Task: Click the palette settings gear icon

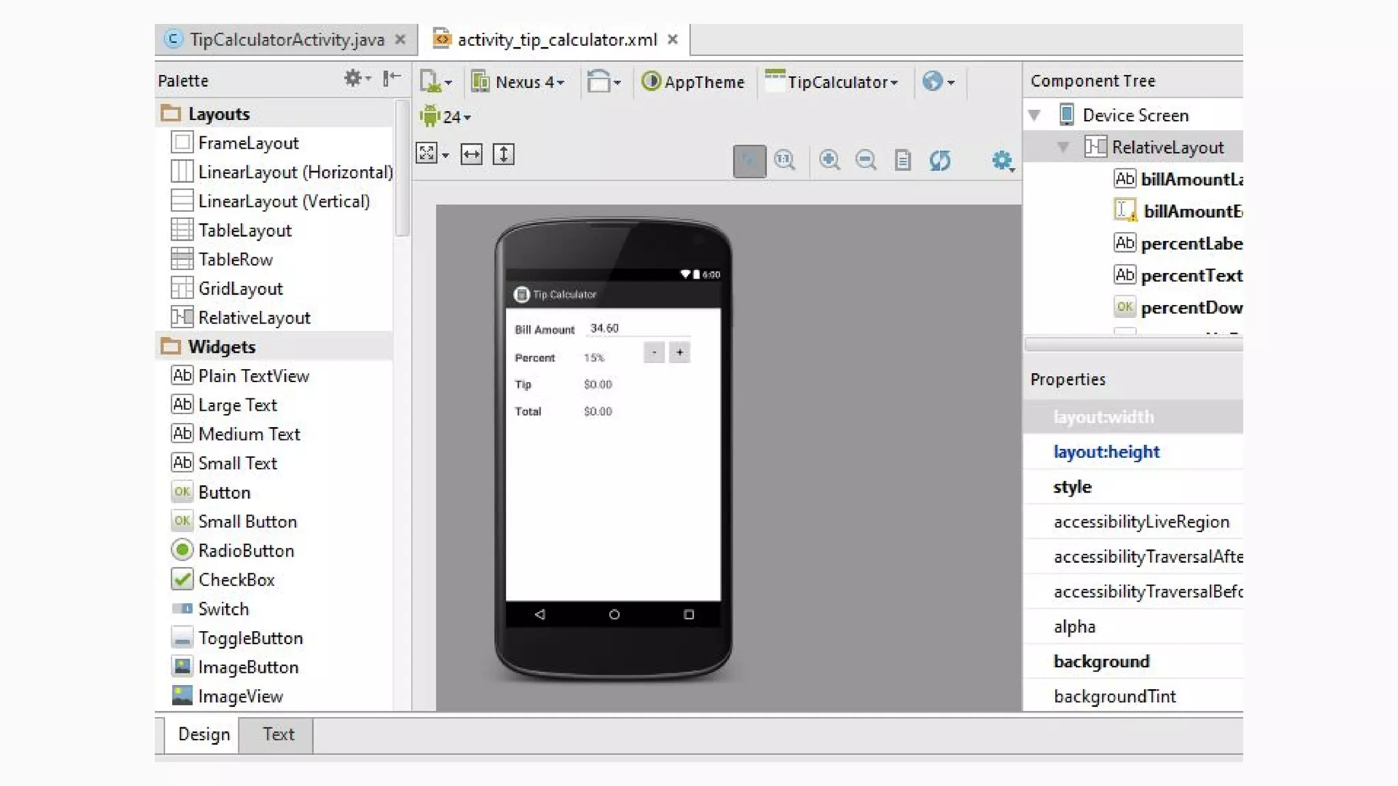Action: point(353,78)
